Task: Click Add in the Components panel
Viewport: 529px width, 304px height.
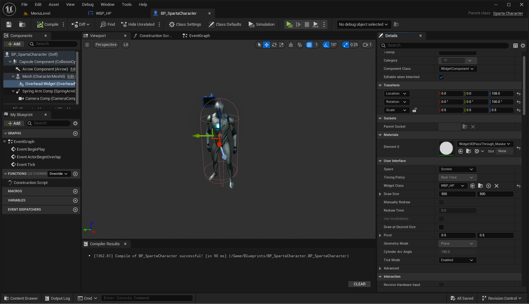Action: click(14, 44)
